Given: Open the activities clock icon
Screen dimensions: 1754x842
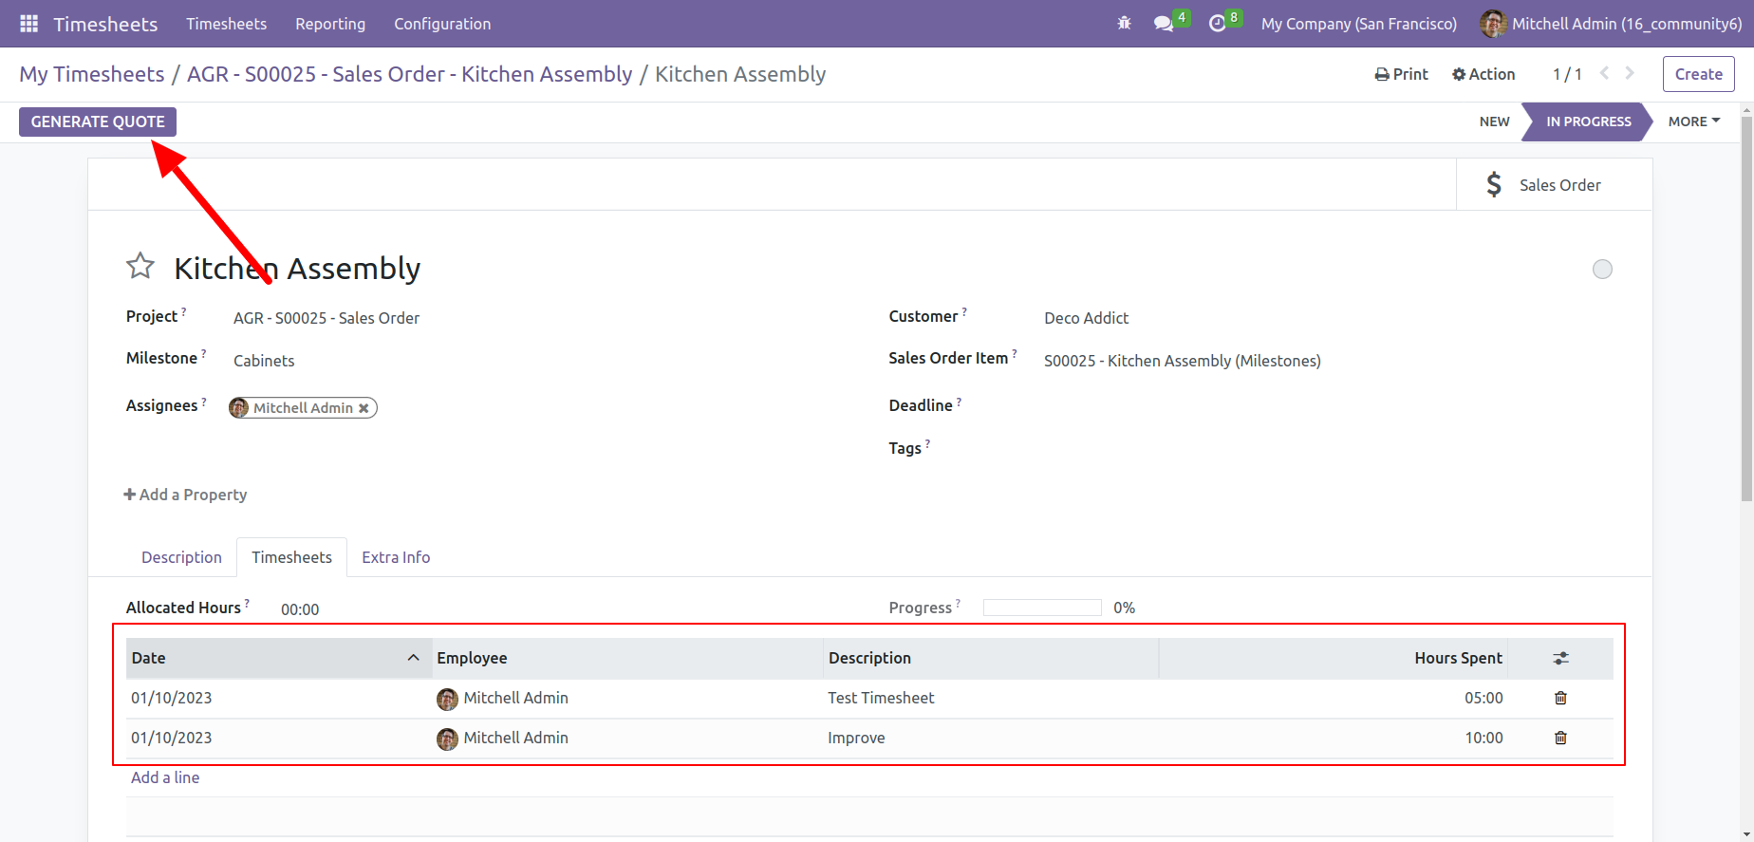Looking at the screenshot, I should (x=1217, y=24).
